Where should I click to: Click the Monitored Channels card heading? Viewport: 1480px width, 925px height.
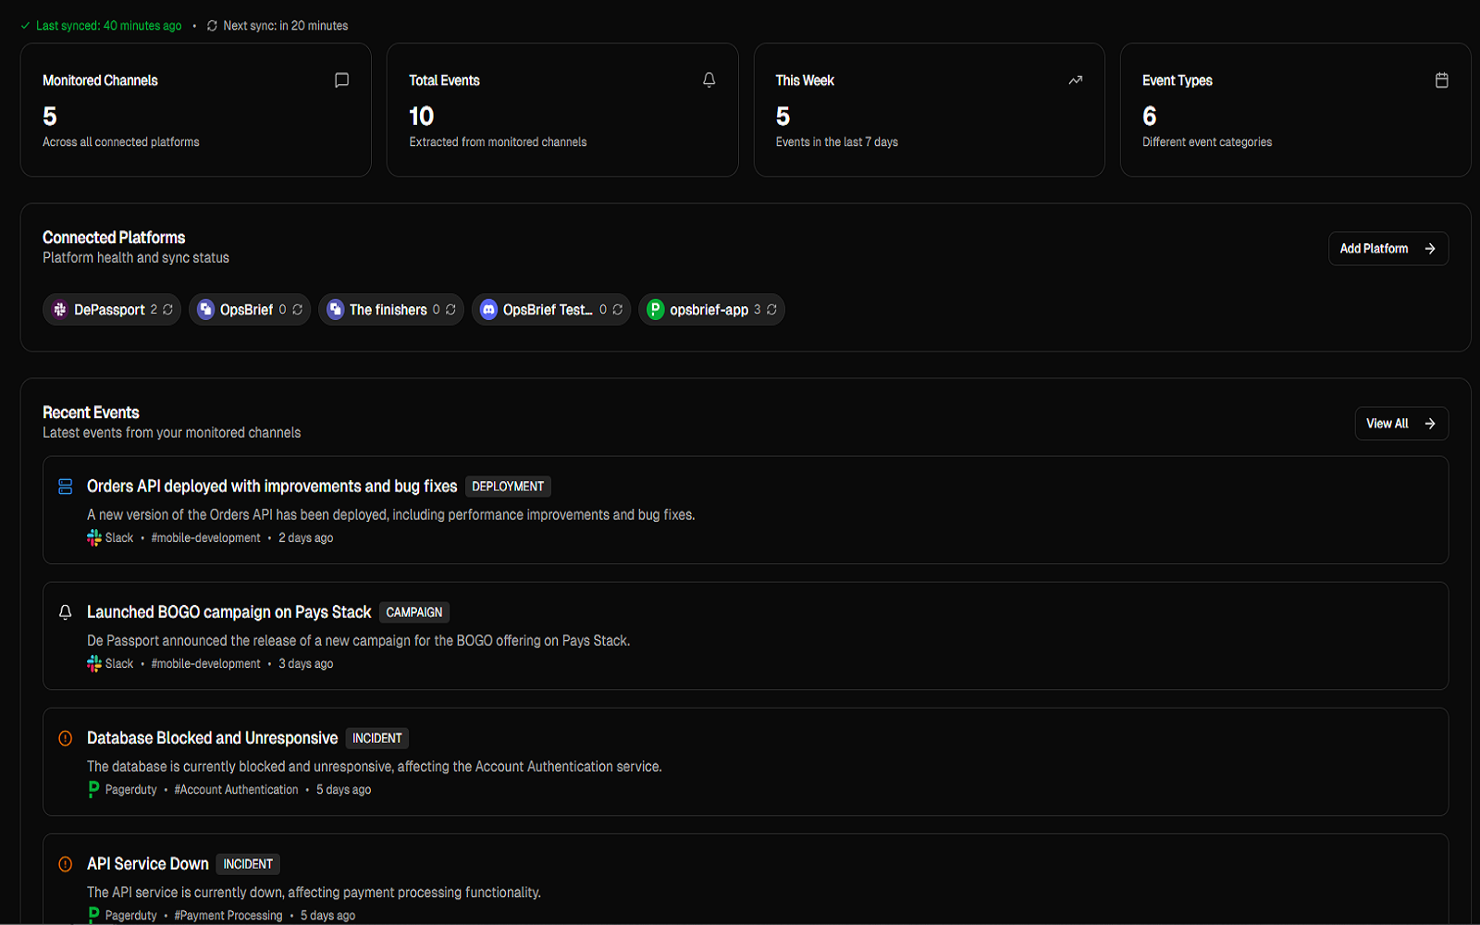[x=100, y=80]
